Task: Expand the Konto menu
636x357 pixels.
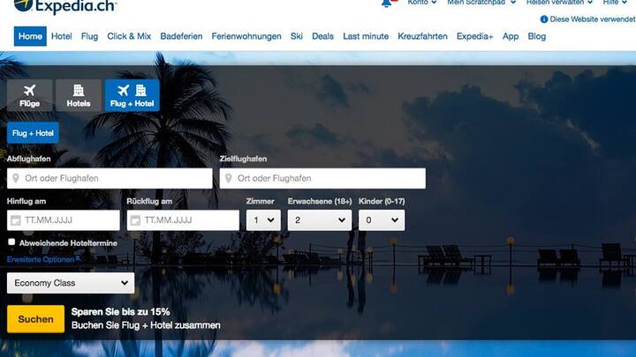Action: [x=422, y=3]
